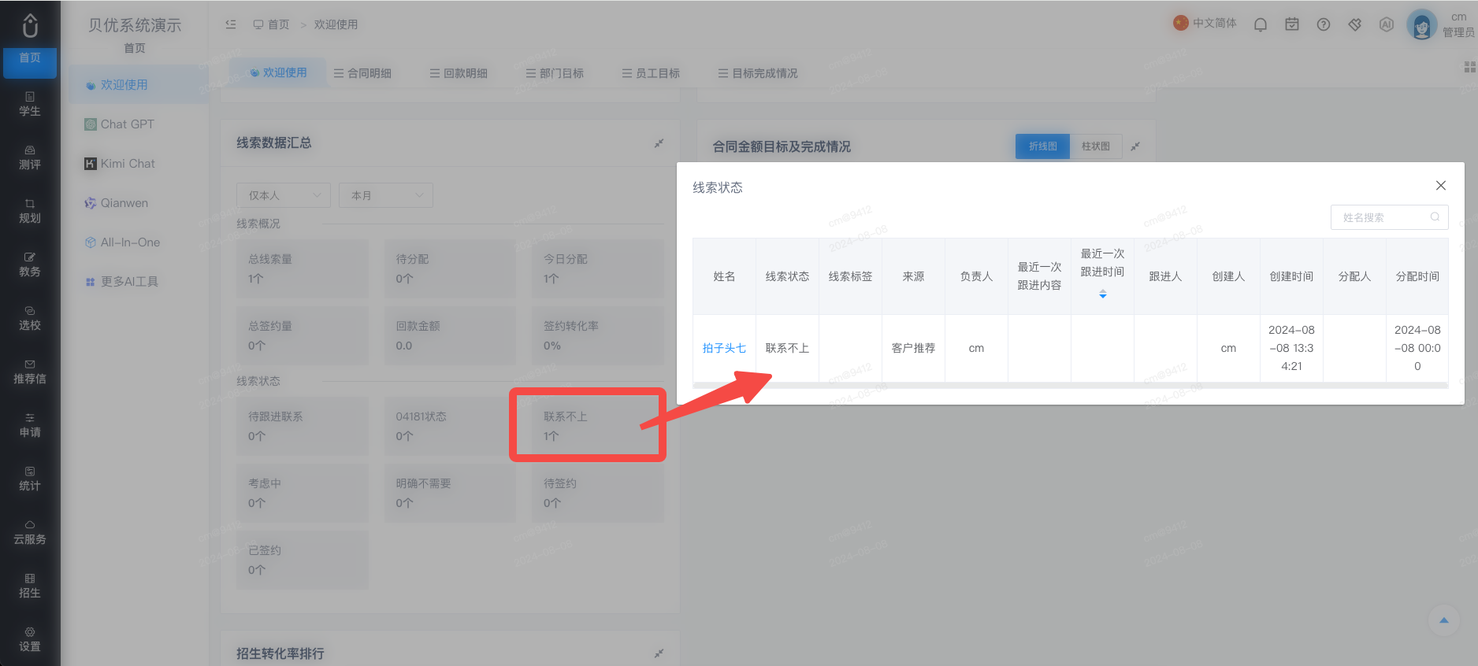Open the calendar icon in header
This screenshot has height=666, width=1478.
[1291, 24]
